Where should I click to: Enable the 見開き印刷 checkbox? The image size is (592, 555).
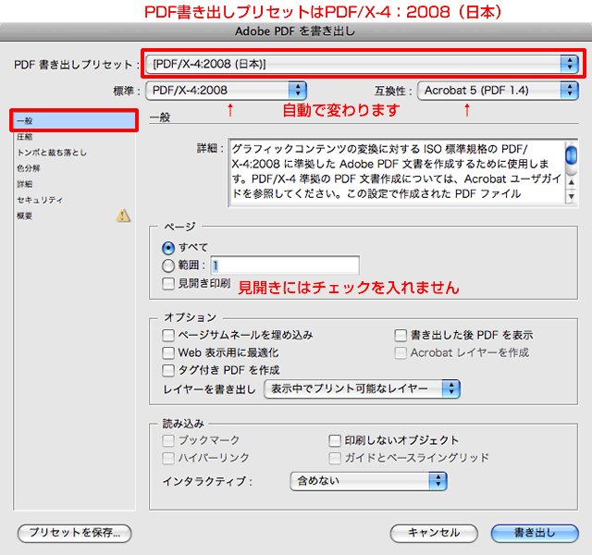168,283
